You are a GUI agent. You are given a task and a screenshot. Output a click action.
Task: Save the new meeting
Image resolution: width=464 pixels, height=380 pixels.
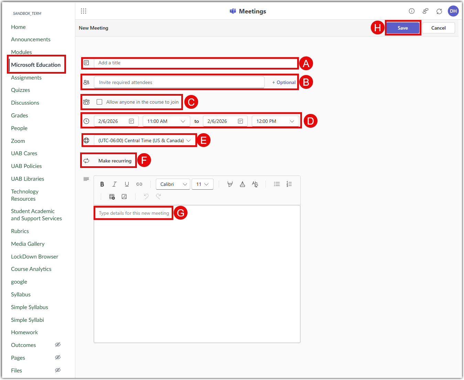[x=403, y=28]
